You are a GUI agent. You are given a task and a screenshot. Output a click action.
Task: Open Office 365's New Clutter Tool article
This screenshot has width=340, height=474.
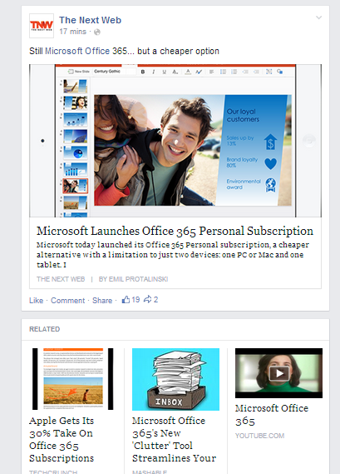(x=174, y=439)
